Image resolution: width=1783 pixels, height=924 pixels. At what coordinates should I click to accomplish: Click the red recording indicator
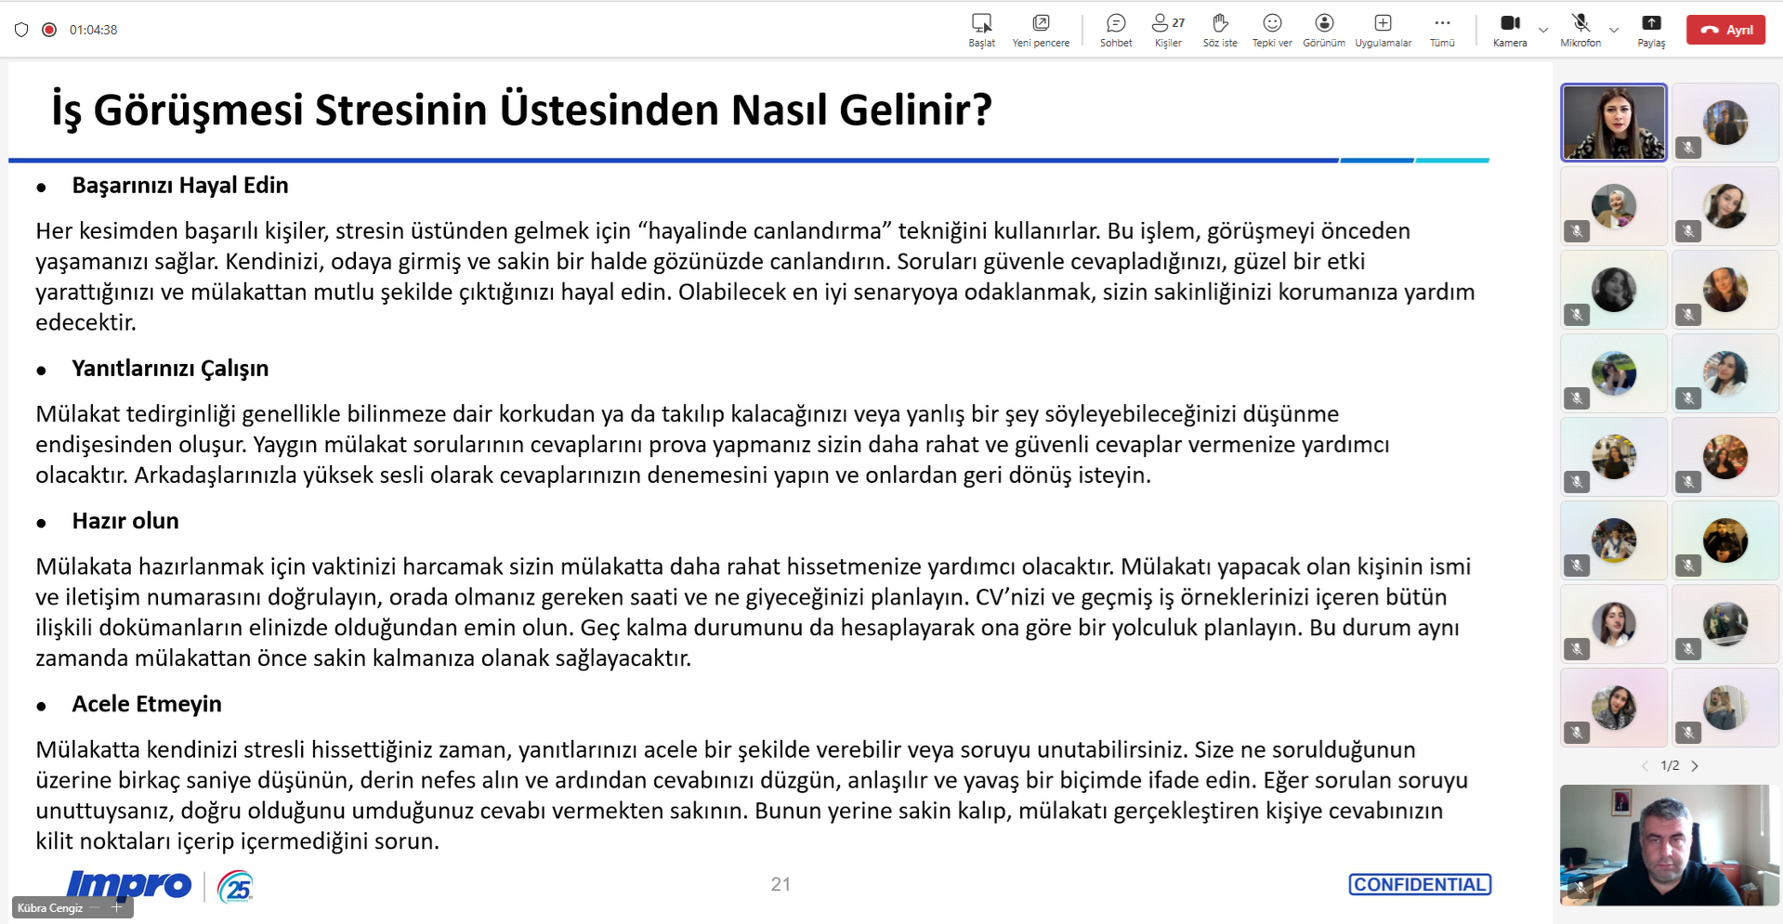[x=49, y=30]
